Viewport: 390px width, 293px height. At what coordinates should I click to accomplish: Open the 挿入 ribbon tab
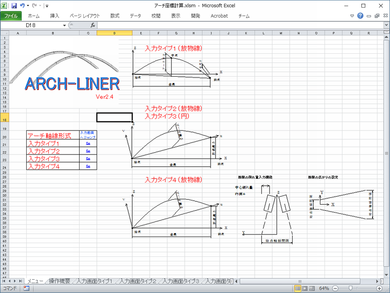[x=54, y=16]
